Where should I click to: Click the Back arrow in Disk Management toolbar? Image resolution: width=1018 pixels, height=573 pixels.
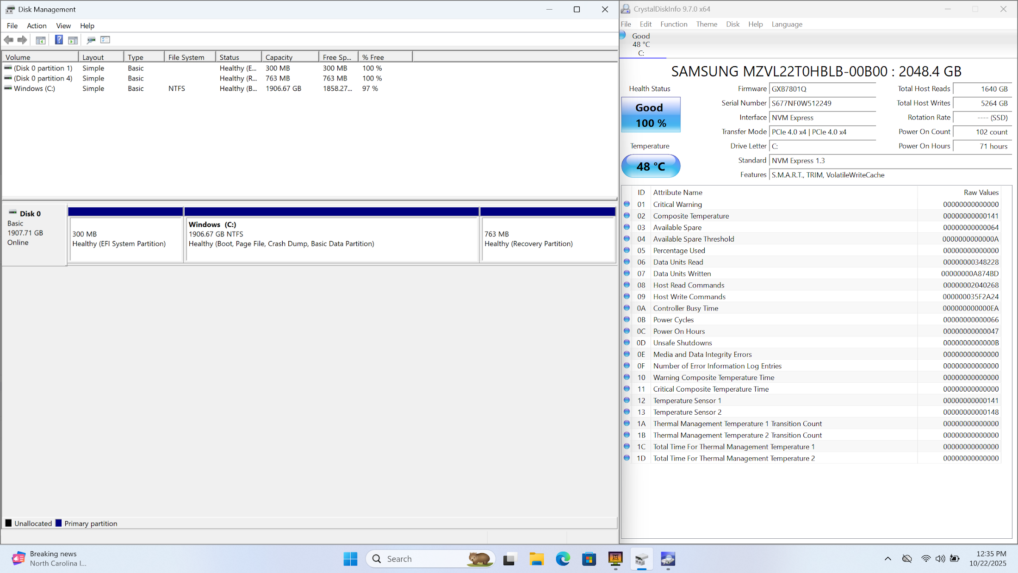8,40
